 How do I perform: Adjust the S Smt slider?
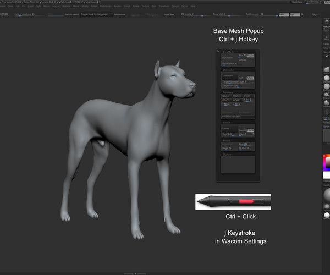[x=246, y=134]
